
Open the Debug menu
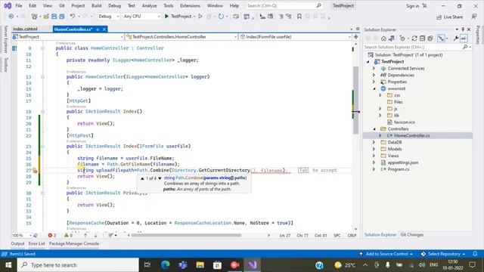(114, 5)
